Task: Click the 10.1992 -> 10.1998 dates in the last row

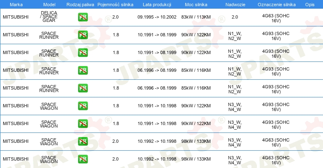Action: point(157,159)
